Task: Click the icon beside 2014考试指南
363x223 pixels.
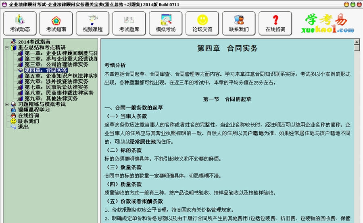Action: 13,41
